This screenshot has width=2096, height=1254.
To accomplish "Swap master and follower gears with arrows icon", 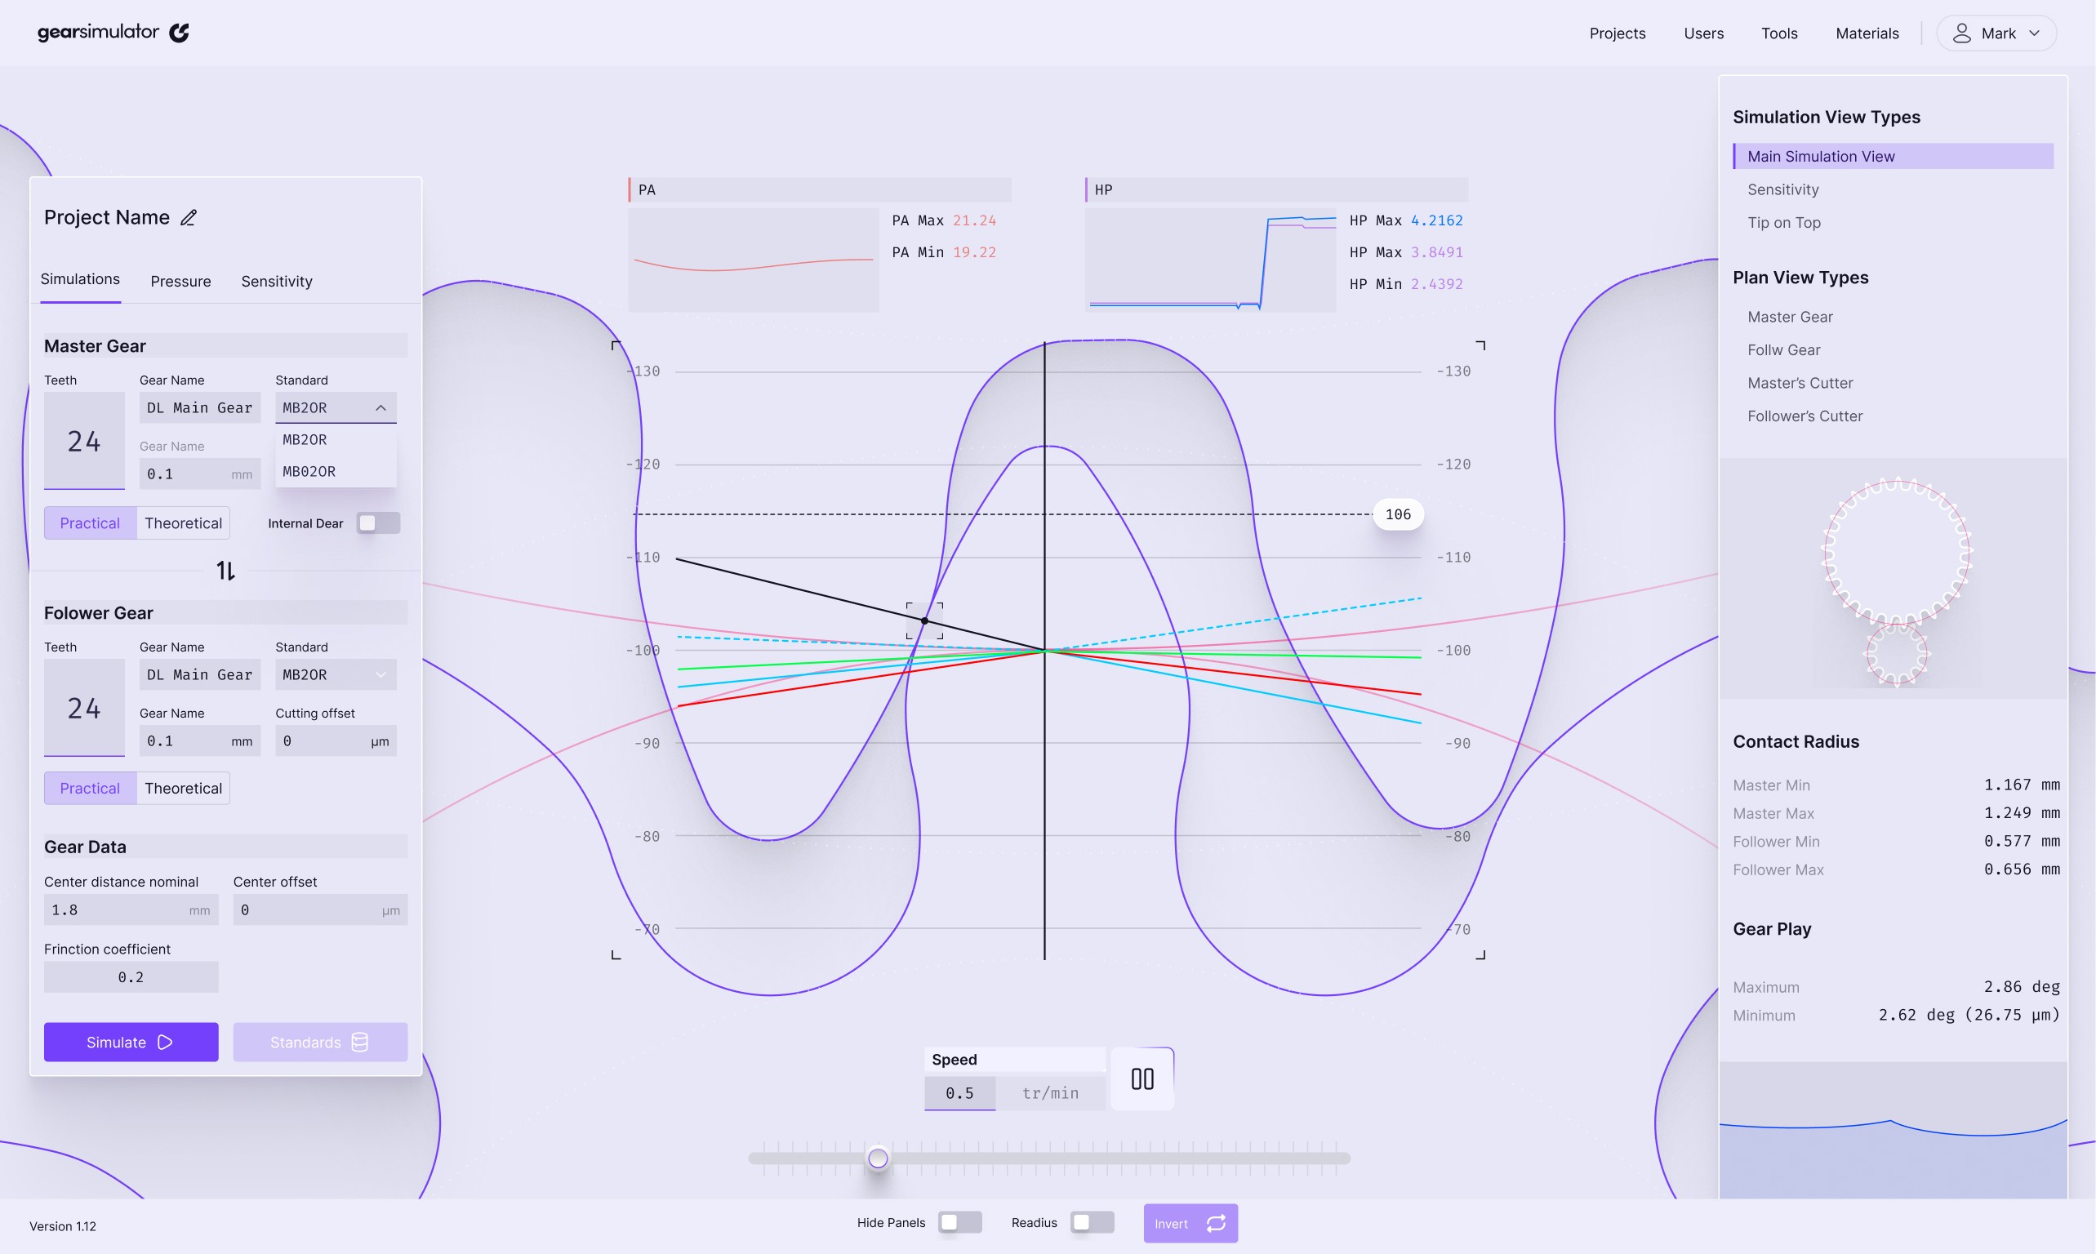I will pos(225,571).
